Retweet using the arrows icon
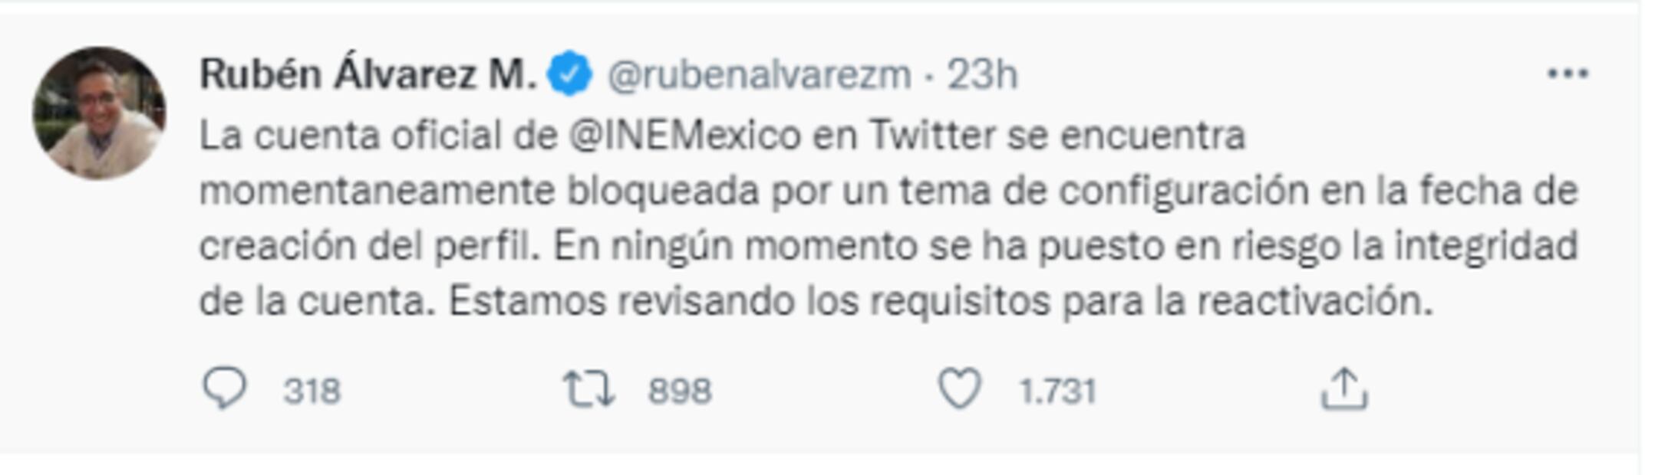 click(588, 388)
